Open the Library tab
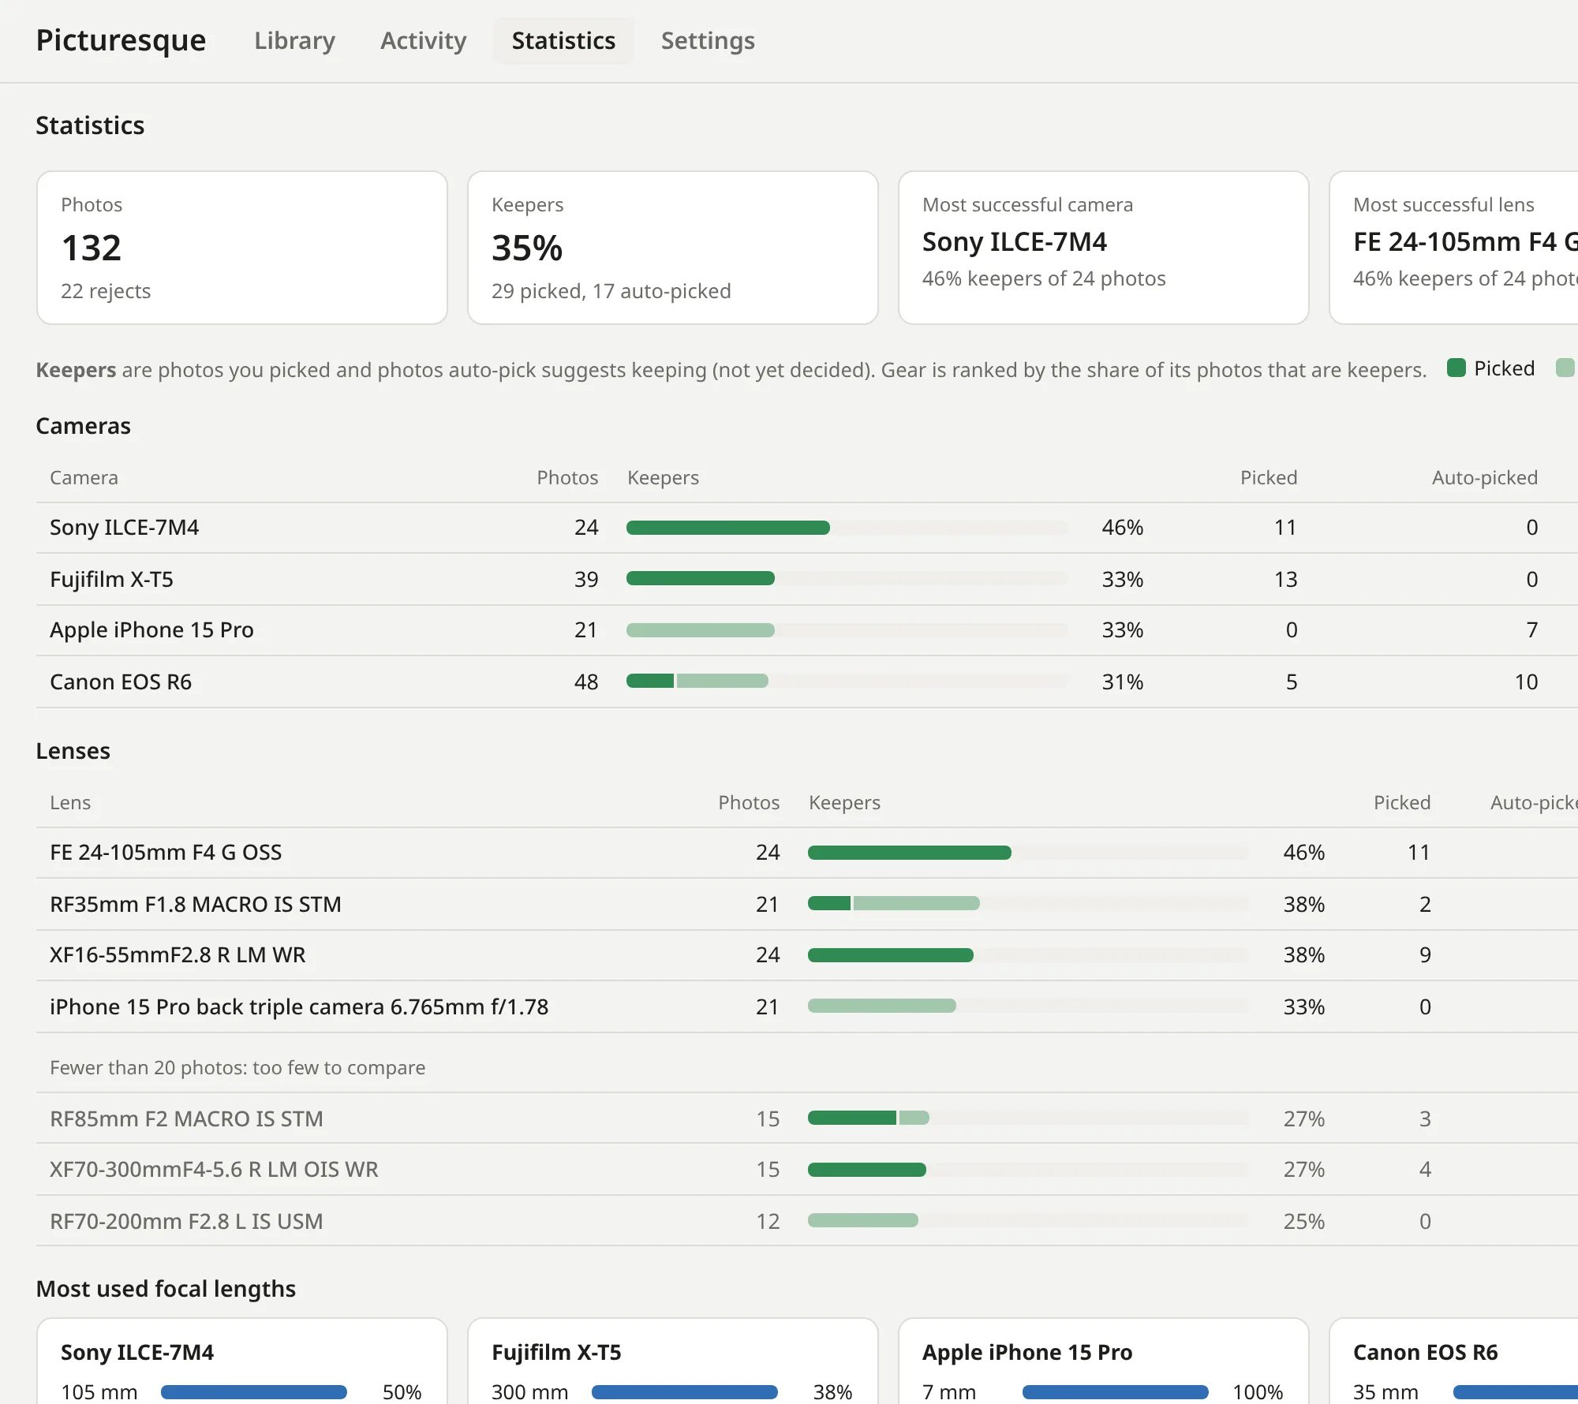The width and height of the screenshot is (1578, 1404). pos(294,40)
